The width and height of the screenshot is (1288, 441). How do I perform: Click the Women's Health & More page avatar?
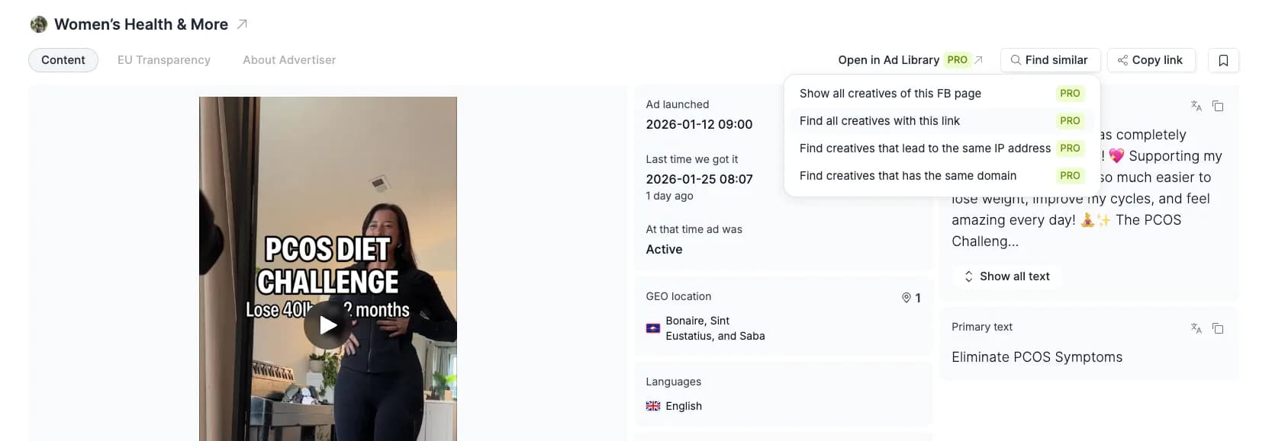38,24
